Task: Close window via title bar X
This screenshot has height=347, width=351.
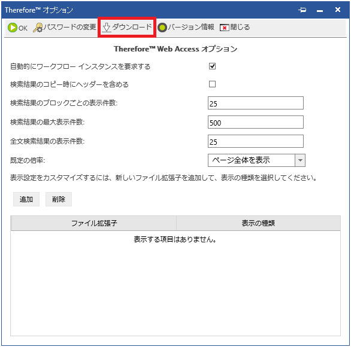Action: tap(338, 10)
